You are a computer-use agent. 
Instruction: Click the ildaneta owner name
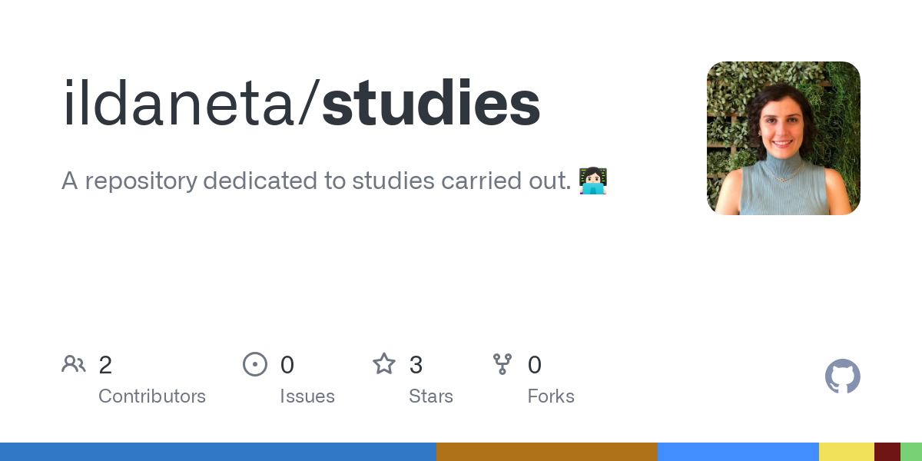181,105
